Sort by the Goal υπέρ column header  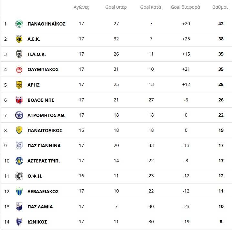click(x=116, y=7)
